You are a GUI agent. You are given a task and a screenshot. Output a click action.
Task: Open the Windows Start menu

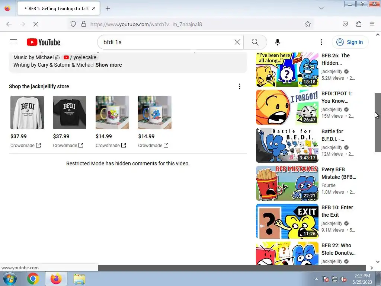click(x=10, y=279)
